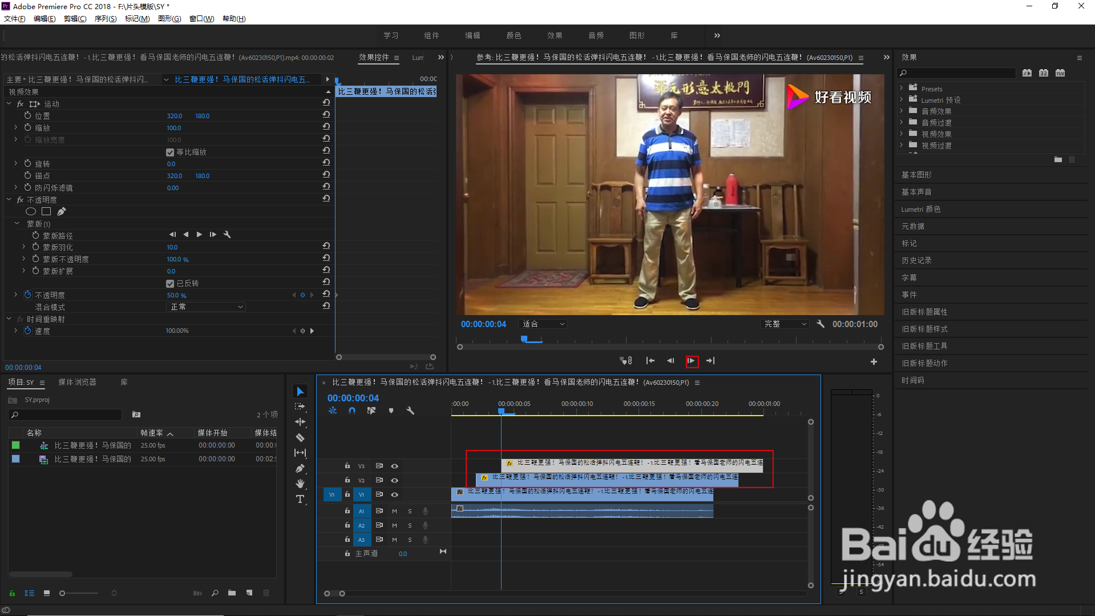Image resolution: width=1095 pixels, height=616 pixels.
Task: Open timeline display settings wrench
Action: coord(410,410)
